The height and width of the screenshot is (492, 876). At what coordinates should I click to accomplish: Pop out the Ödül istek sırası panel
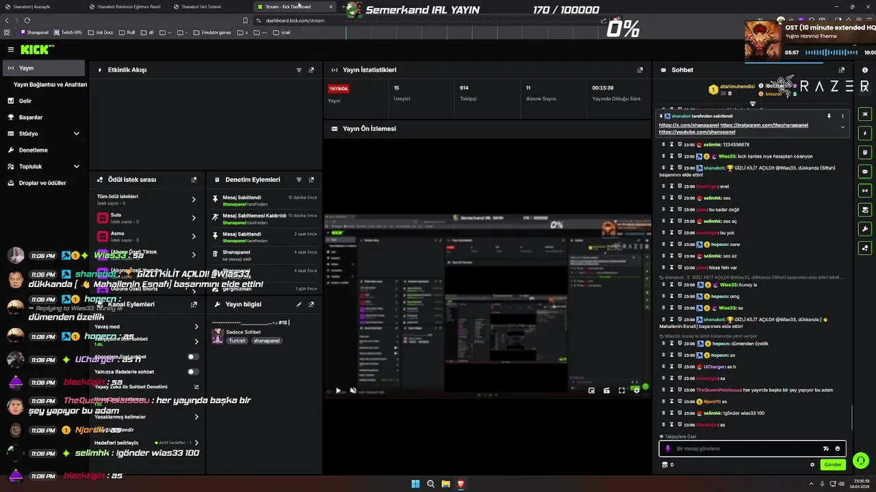(194, 180)
